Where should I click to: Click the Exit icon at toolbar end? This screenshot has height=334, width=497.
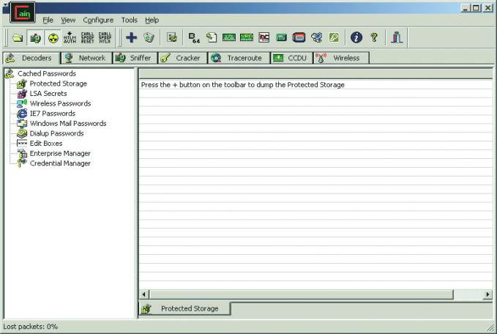point(396,37)
